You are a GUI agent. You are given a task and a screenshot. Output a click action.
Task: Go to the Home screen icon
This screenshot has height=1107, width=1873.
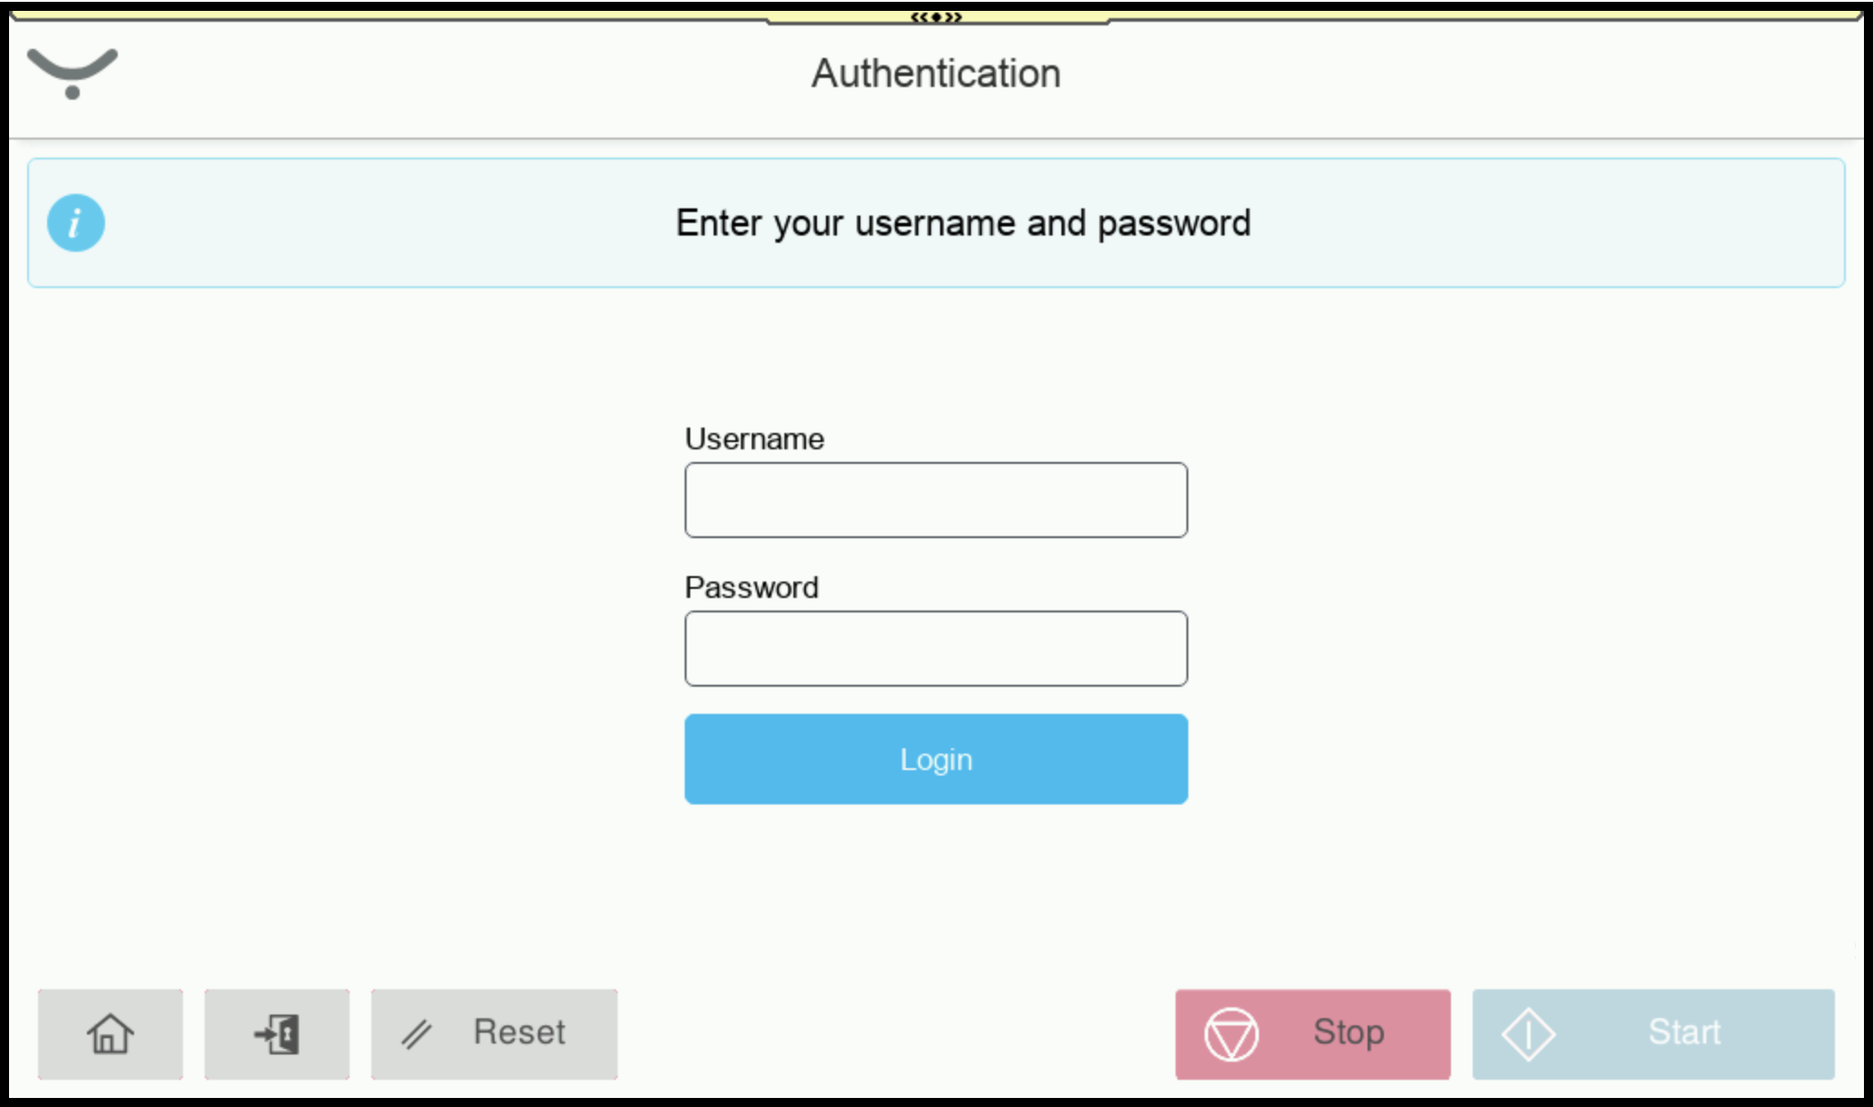click(110, 1034)
